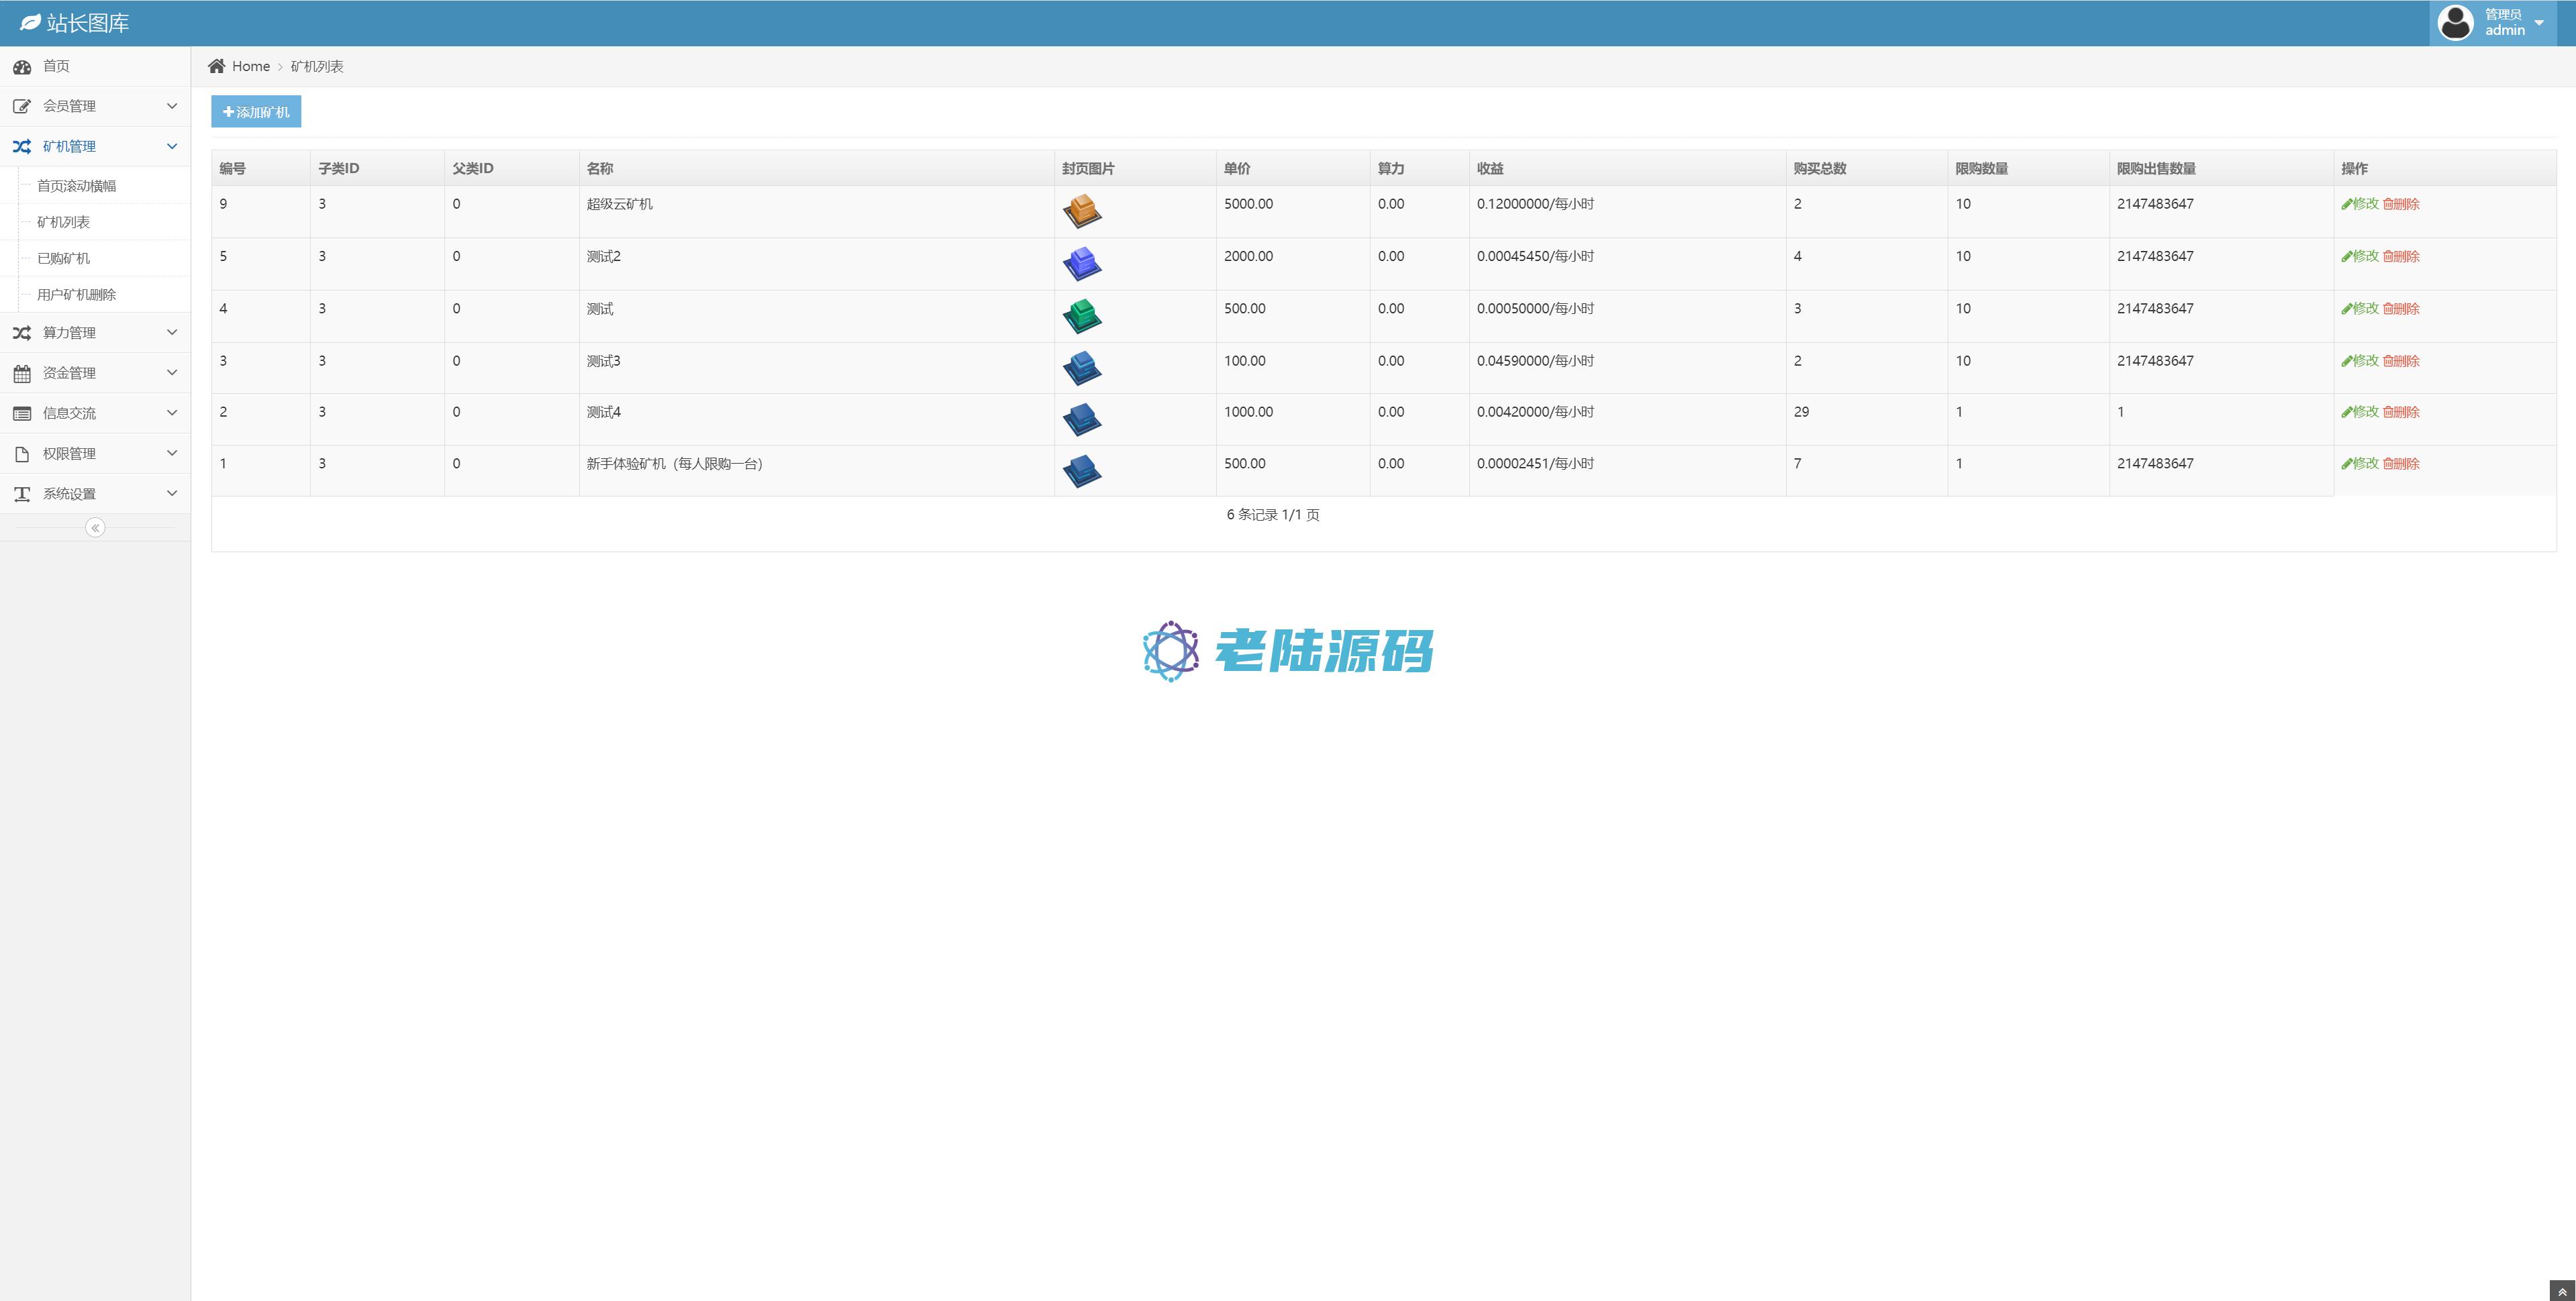Screen dimensions: 2576x1301
Task: Select 首页滚动横幅 submenu item
Action: (x=76, y=186)
